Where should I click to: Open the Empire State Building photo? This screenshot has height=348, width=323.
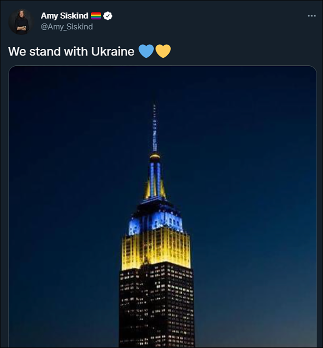162,206
